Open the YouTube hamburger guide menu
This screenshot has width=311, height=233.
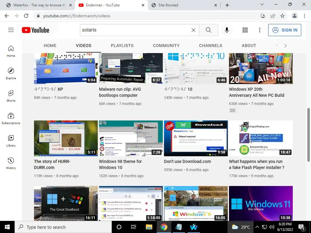pos(11,30)
